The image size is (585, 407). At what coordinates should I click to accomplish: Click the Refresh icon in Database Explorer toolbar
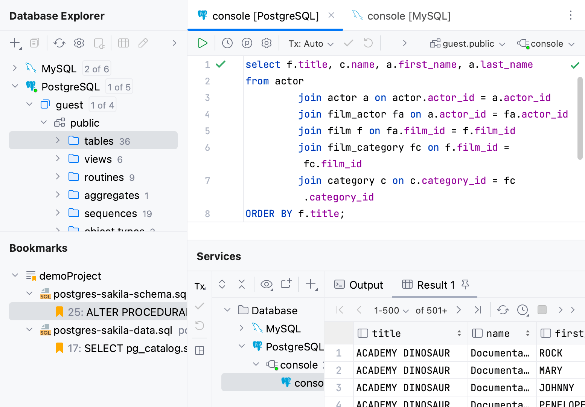coord(59,43)
